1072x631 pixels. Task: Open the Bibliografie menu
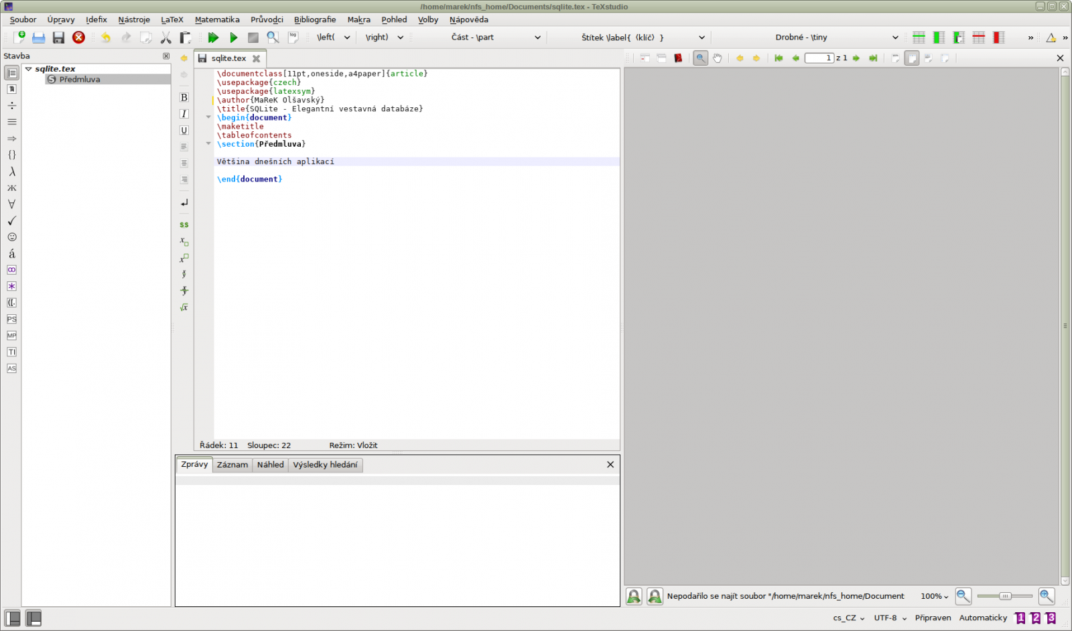point(315,19)
